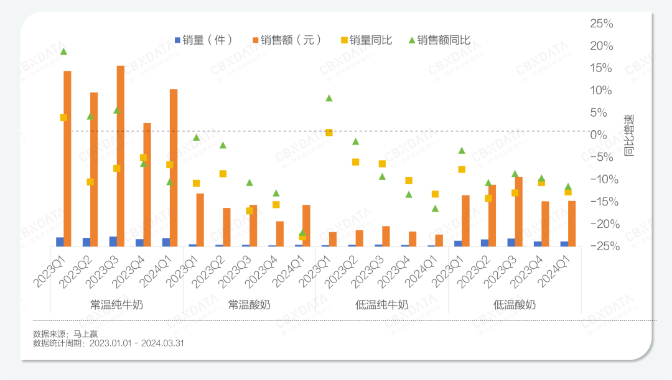This screenshot has width=672, height=380.
Task: Select the yellow square for 常温纯牛奶 2023Q1
Action: tap(63, 117)
